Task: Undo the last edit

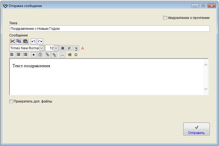Action: (33, 41)
